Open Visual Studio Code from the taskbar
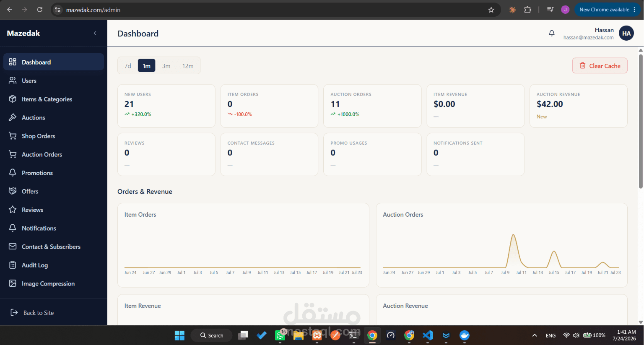Screen dimensions: 644x345 428,335
